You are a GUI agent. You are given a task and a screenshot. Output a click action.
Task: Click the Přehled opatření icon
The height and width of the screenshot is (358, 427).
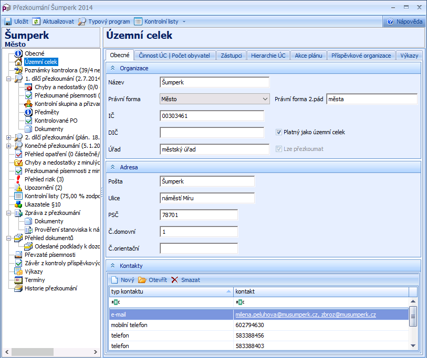18,154
